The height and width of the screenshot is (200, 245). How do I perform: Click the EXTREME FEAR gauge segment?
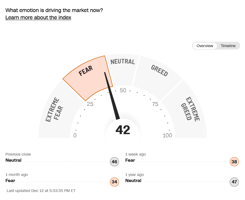(x=55, y=112)
